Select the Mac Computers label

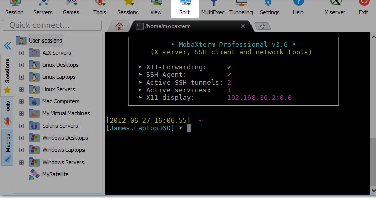coord(61,101)
